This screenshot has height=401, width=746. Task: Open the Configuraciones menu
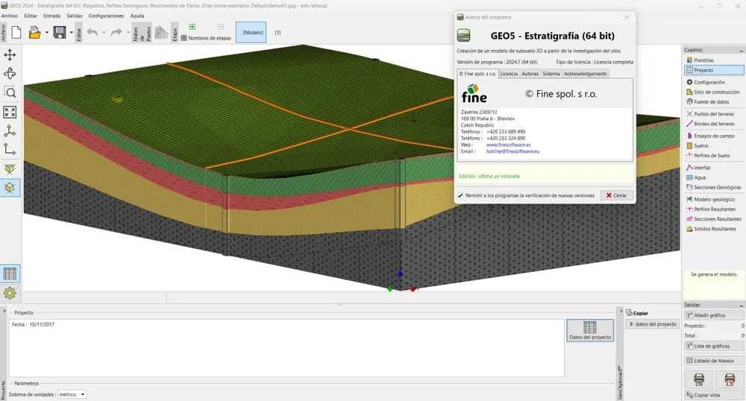pyautogui.click(x=106, y=16)
